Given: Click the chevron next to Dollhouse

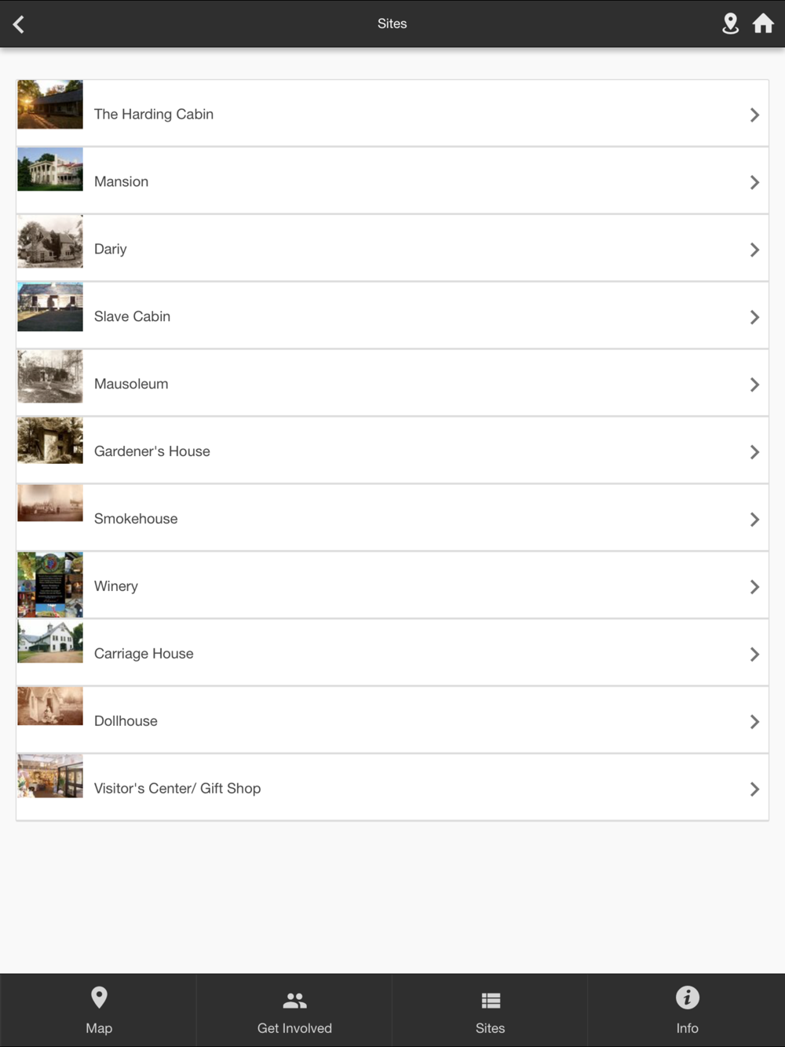Looking at the screenshot, I should [754, 722].
